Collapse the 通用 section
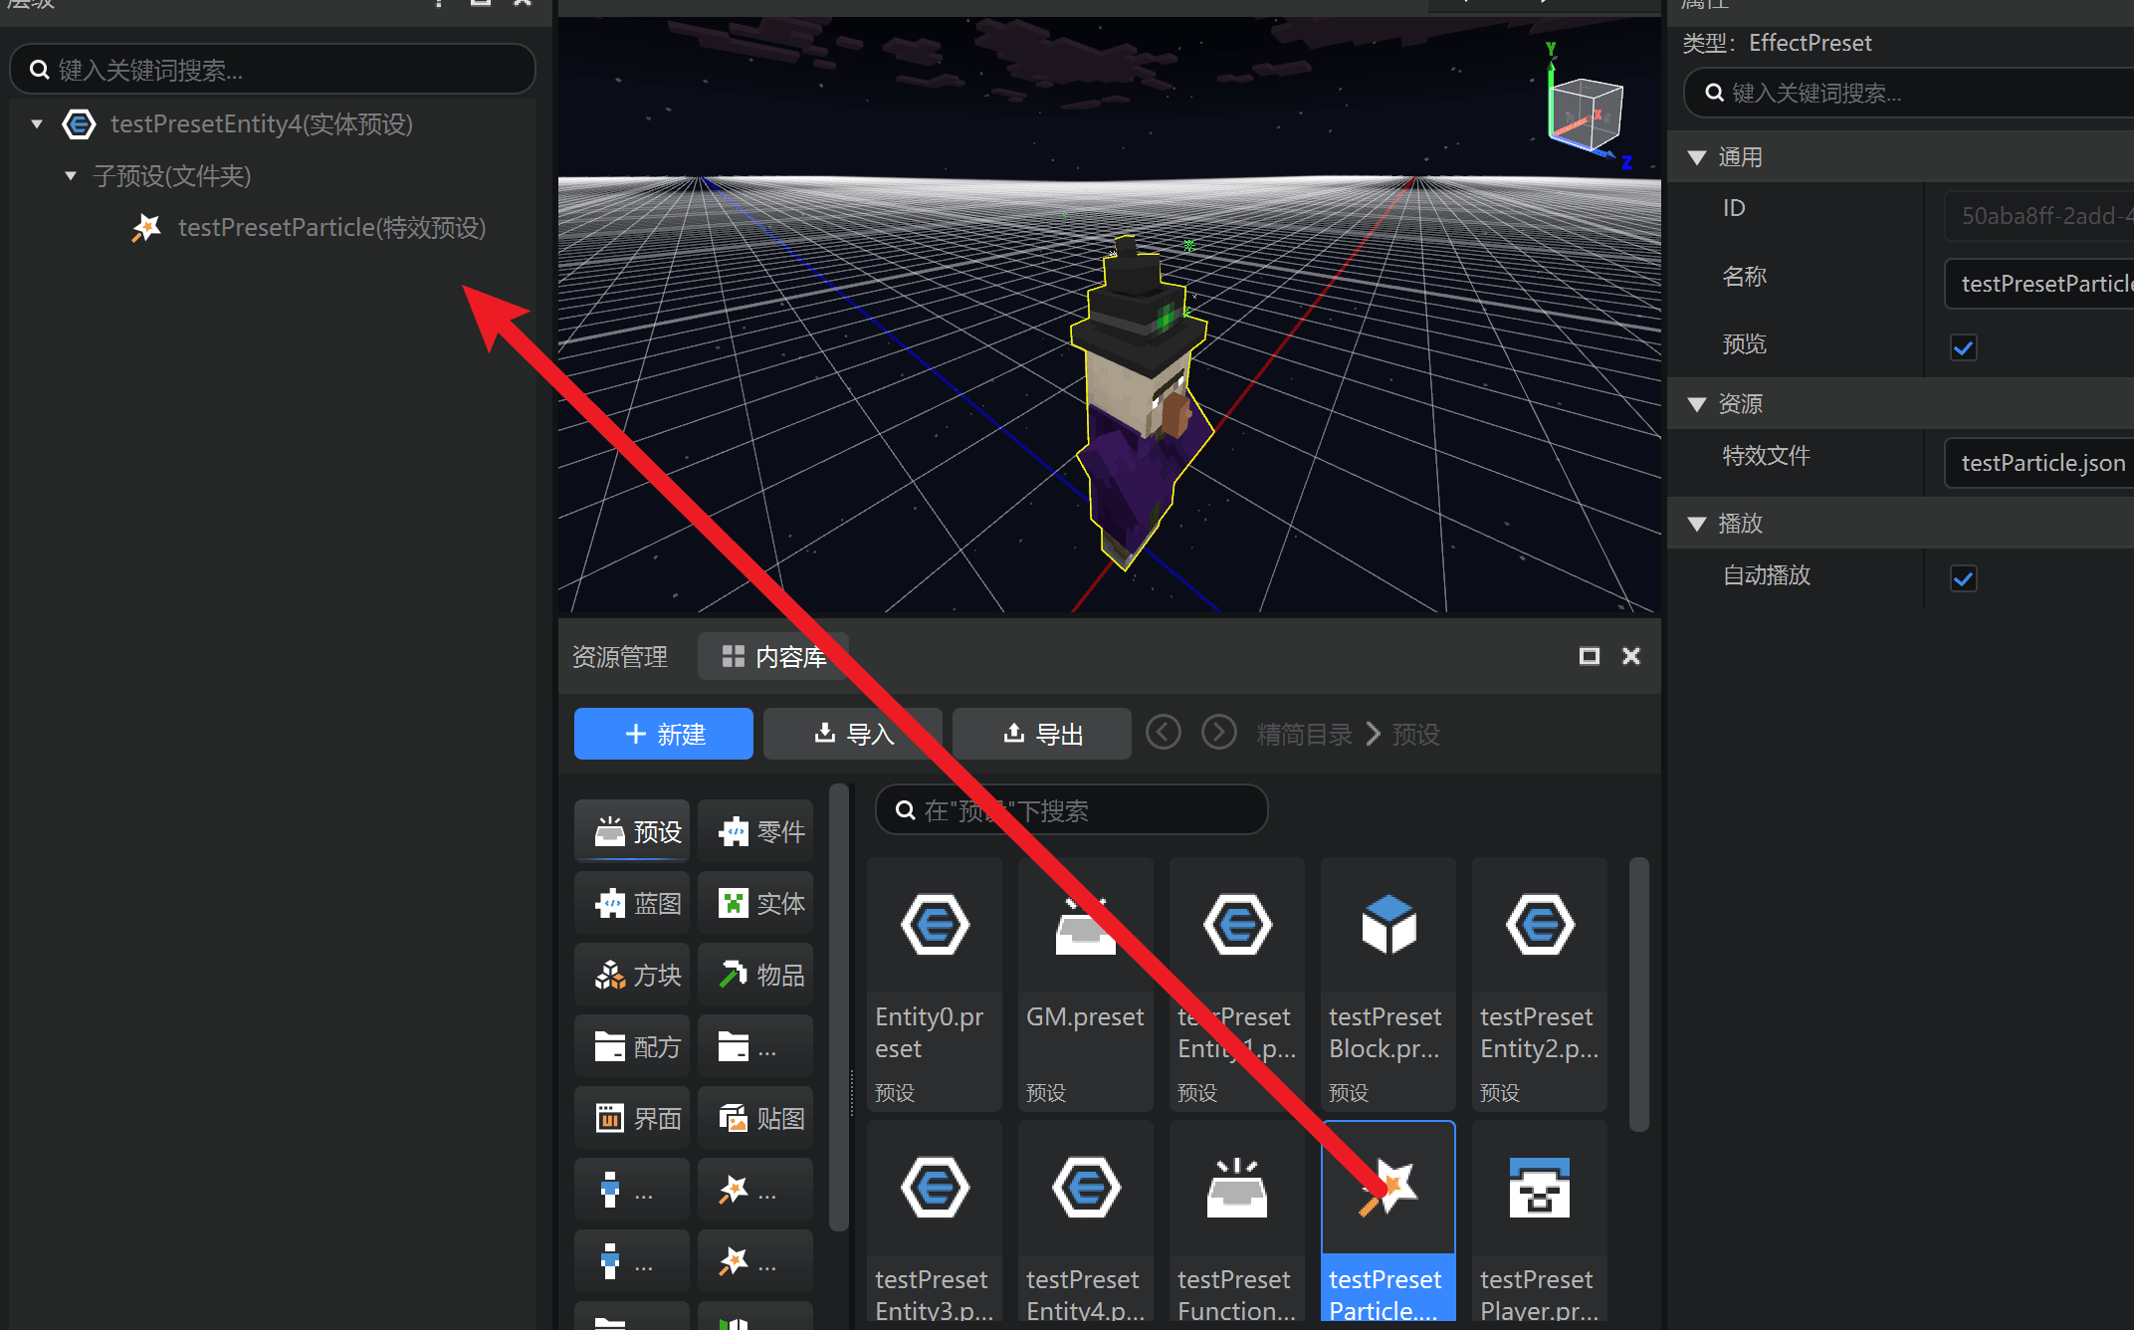 point(1697,157)
